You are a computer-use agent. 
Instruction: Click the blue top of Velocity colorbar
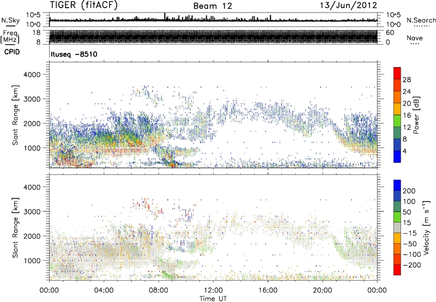[397, 185]
